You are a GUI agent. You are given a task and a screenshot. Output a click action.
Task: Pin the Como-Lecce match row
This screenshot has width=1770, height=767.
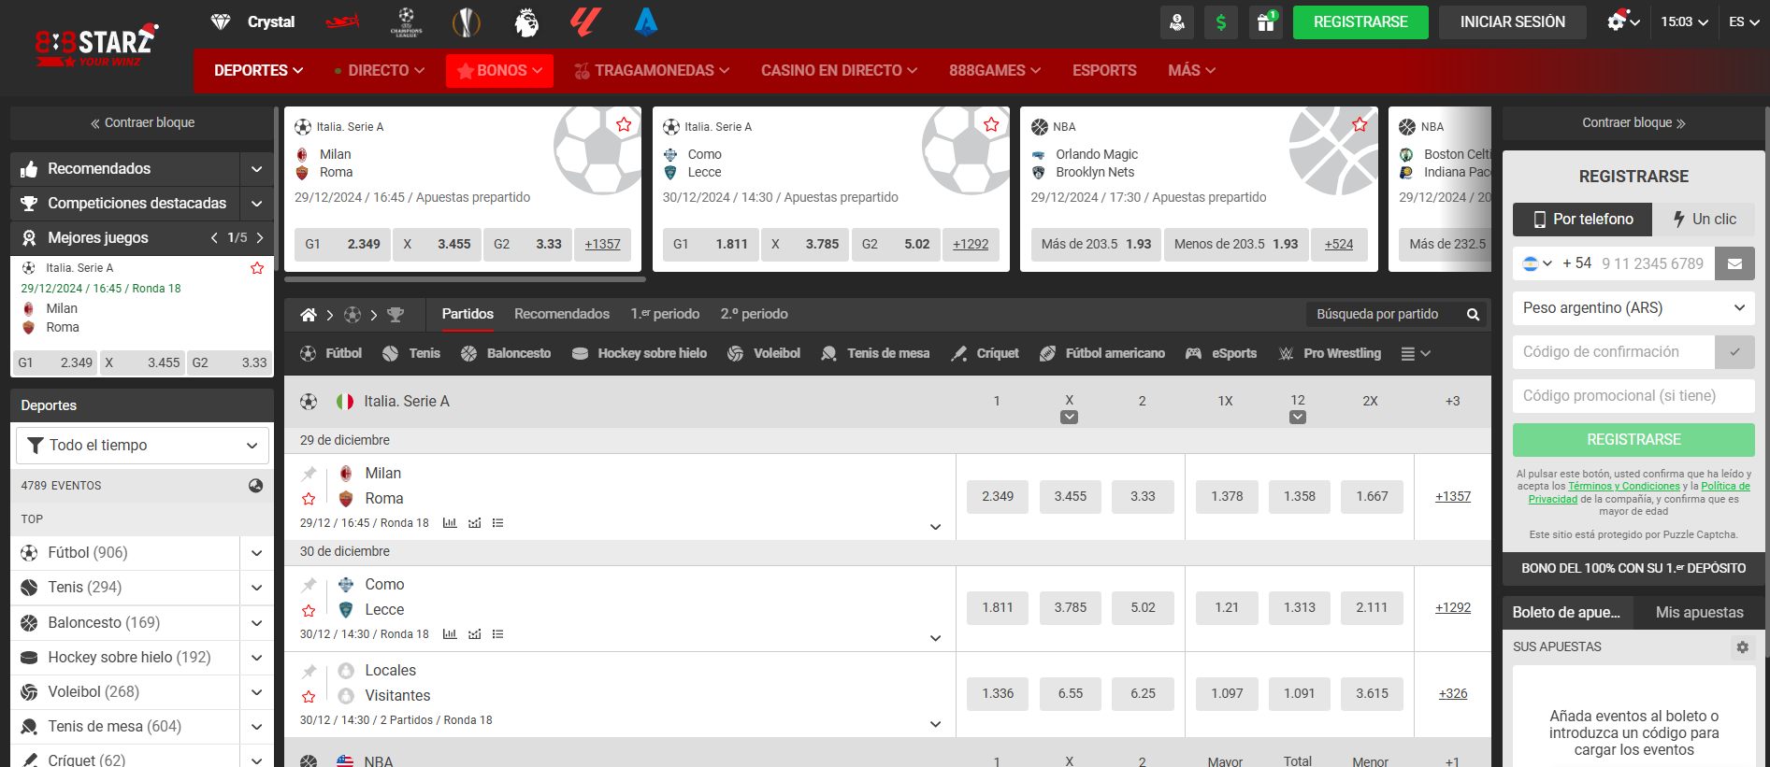point(309,585)
